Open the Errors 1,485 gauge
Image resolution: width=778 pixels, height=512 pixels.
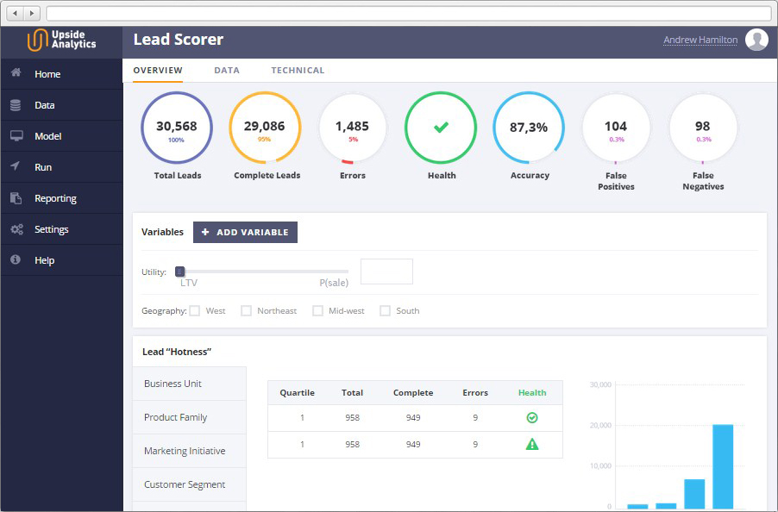tap(352, 128)
